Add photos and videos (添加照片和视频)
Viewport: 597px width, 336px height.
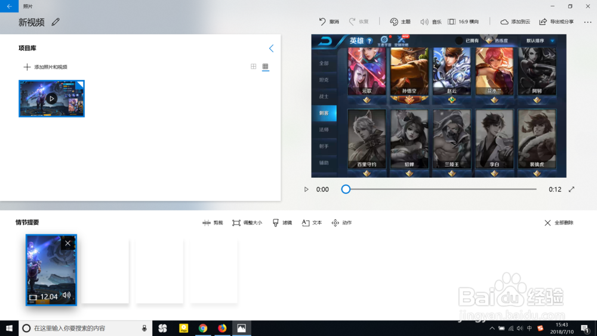45,67
